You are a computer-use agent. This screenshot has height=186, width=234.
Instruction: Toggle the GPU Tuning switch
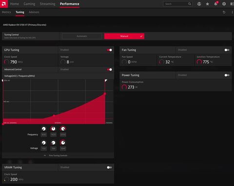pyautogui.click(x=109, y=50)
